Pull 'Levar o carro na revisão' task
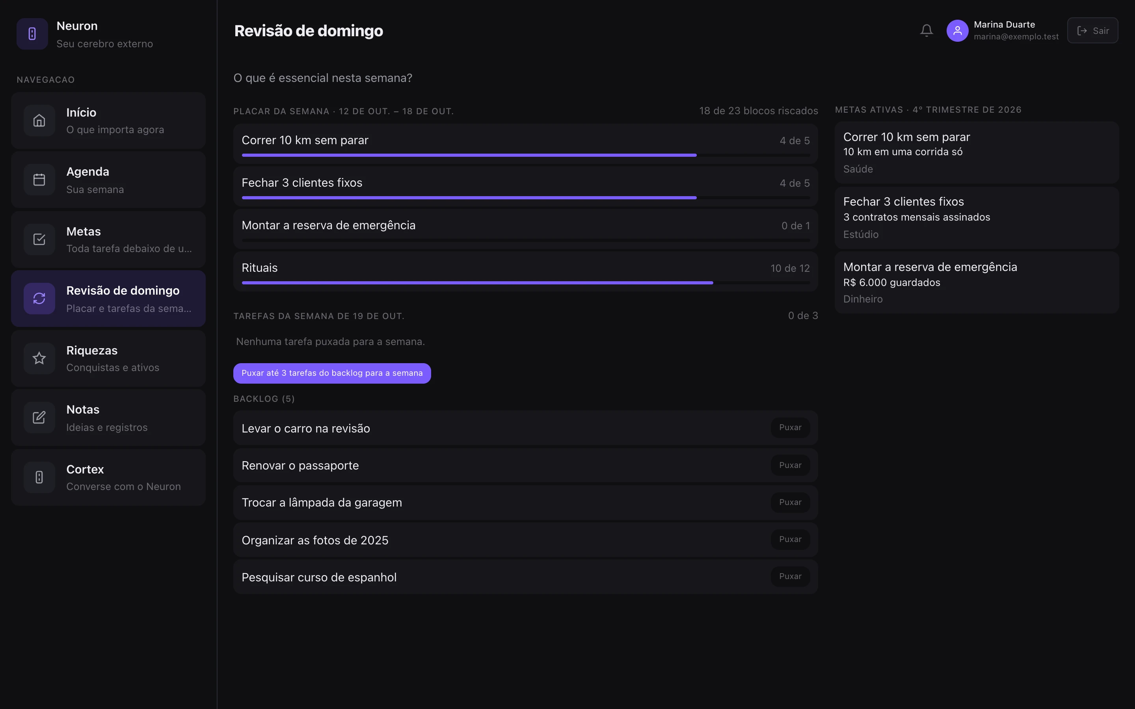Screen dimensions: 1135x709 point(790,428)
